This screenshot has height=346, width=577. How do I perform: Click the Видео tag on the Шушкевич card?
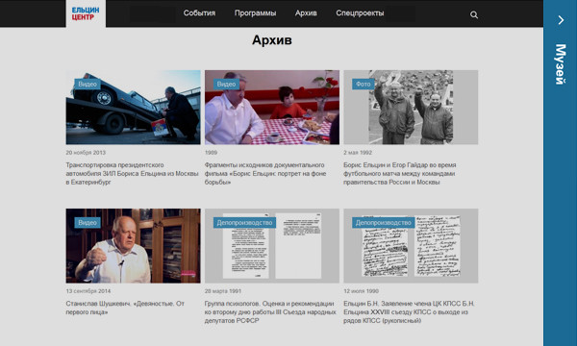click(88, 223)
